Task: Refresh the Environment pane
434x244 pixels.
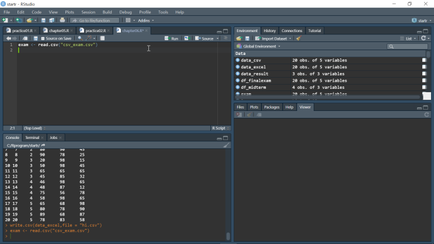Action: pos(423,39)
